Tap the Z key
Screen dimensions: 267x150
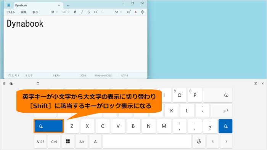(72, 126)
